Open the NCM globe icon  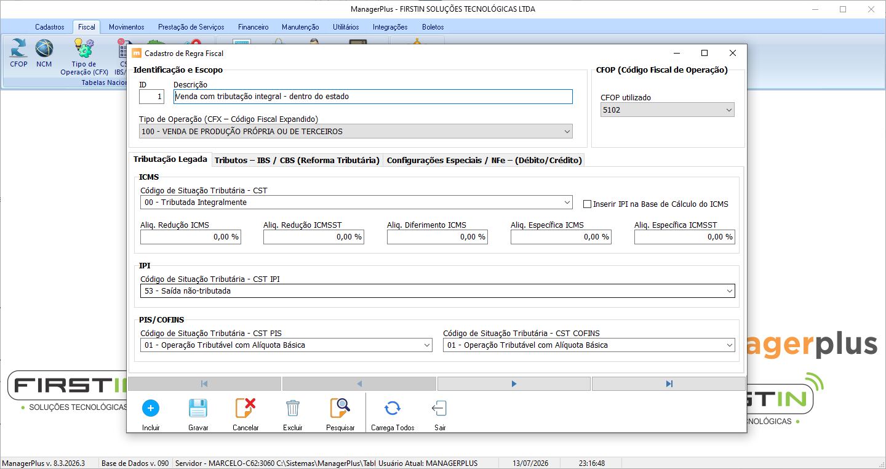(x=44, y=48)
